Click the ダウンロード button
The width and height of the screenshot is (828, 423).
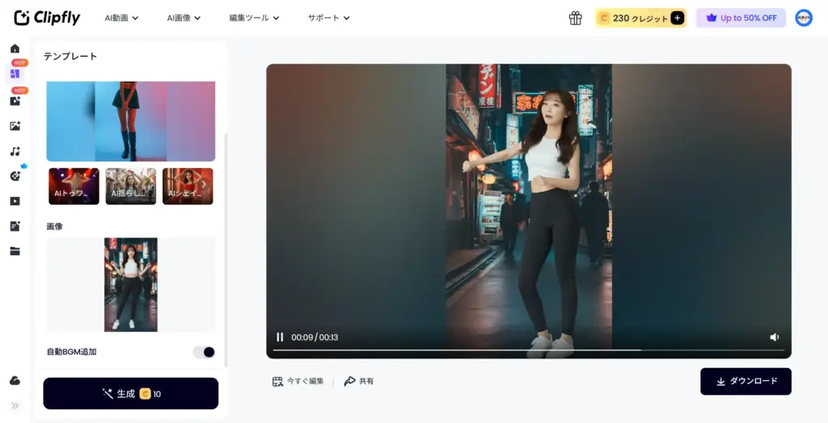[746, 381]
